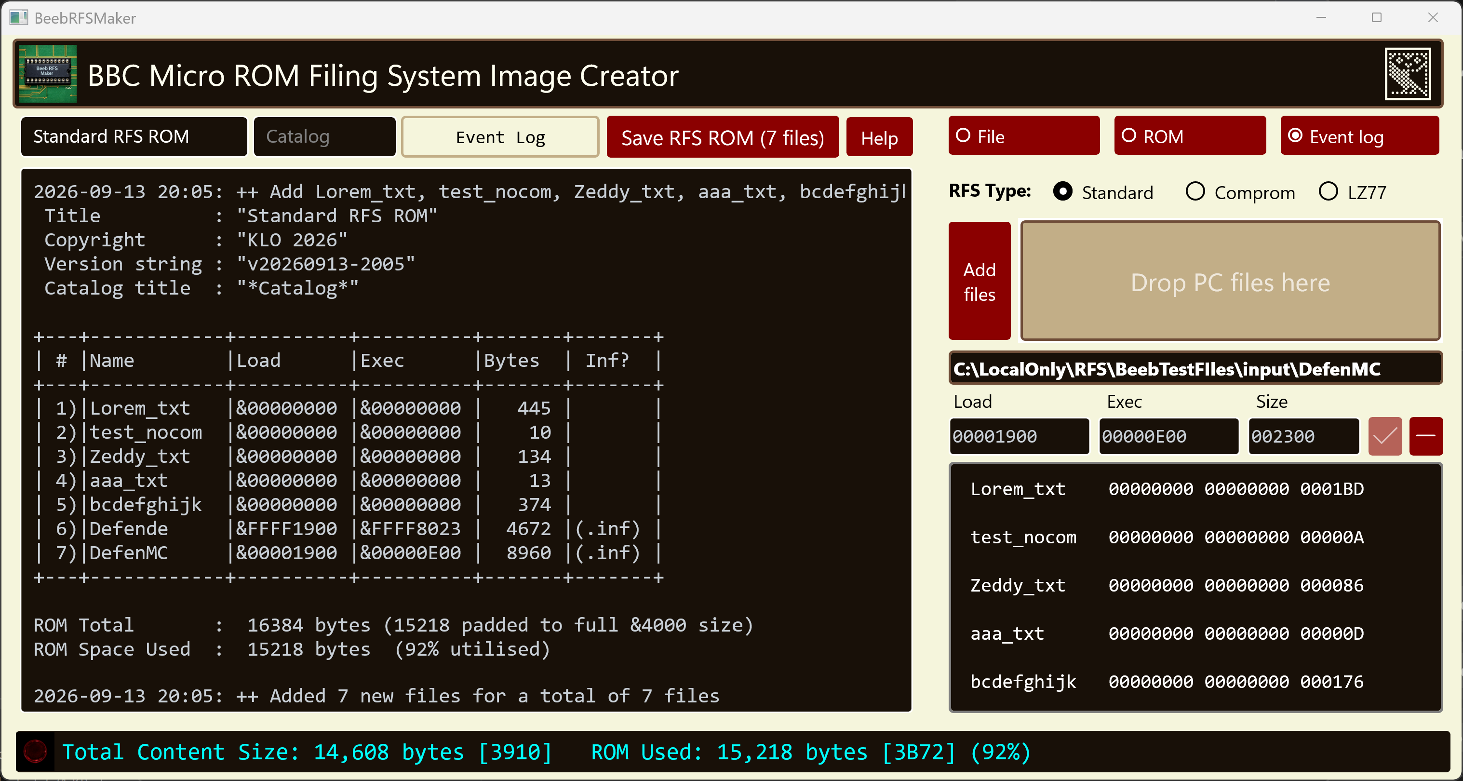Select Lorem_txt in the file list

click(x=1195, y=489)
